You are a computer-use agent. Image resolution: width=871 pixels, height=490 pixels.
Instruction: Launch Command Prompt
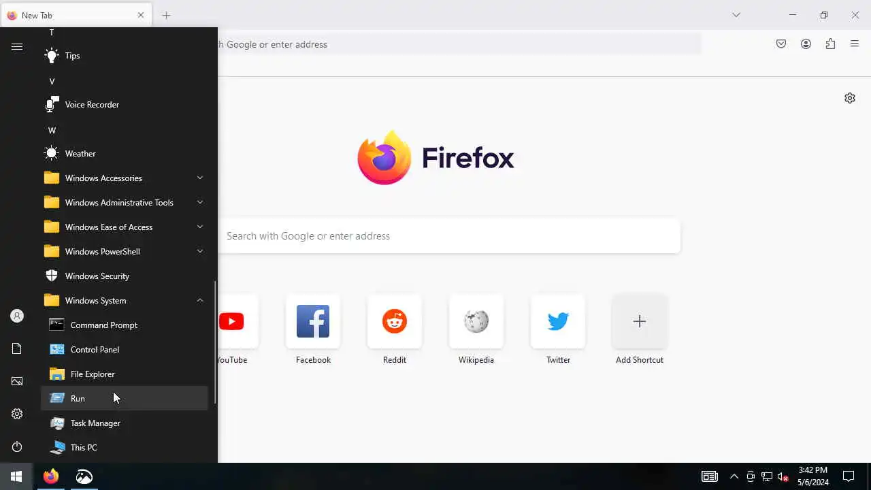tap(125, 325)
